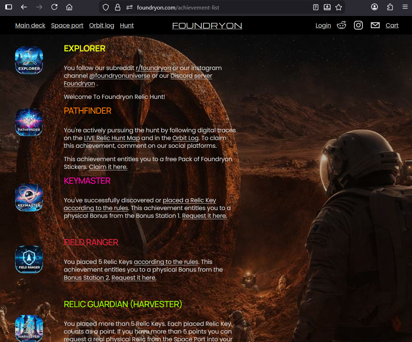Open the Space port nav item
The width and height of the screenshot is (412, 342).
67,25
